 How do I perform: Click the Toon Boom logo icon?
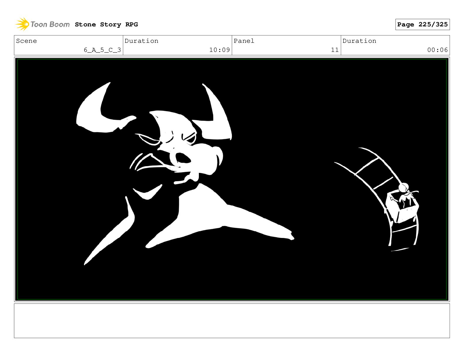point(22,24)
